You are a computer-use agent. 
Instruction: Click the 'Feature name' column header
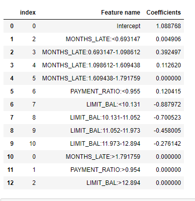[x=121, y=13]
